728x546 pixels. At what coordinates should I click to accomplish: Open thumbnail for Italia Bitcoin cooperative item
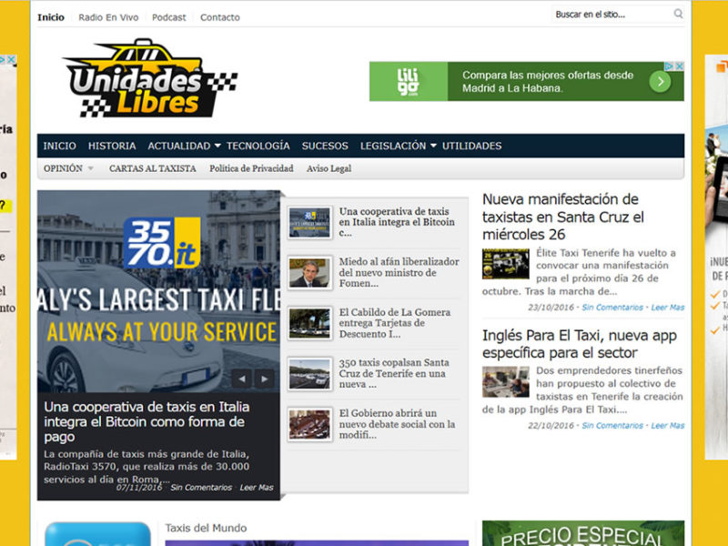(309, 223)
